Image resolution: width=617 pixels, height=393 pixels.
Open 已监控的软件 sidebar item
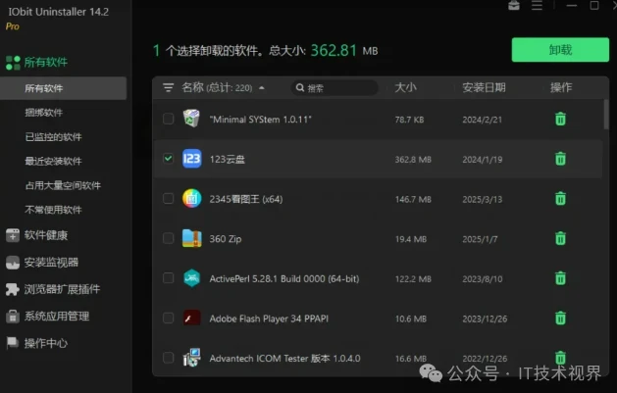53,137
